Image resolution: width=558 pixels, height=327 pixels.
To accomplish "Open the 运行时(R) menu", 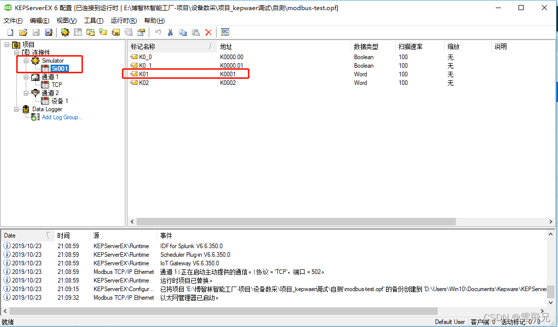I will point(123,21).
